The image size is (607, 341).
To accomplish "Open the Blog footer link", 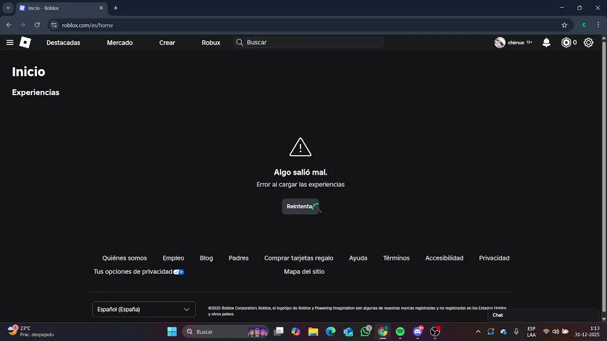I will 206,258.
